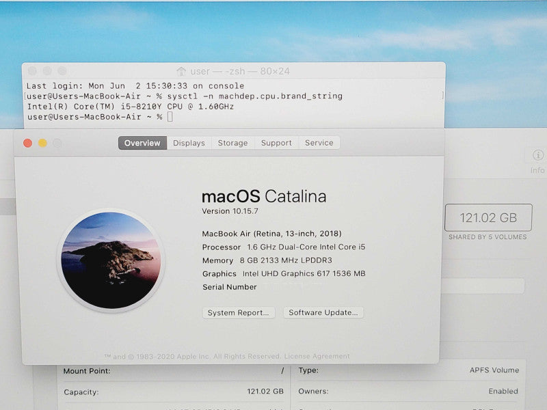Viewport: 547px width, 410px height.
Task: Click the Mount Point row in Disk Utility
Action: pyautogui.click(x=174, y=370)
